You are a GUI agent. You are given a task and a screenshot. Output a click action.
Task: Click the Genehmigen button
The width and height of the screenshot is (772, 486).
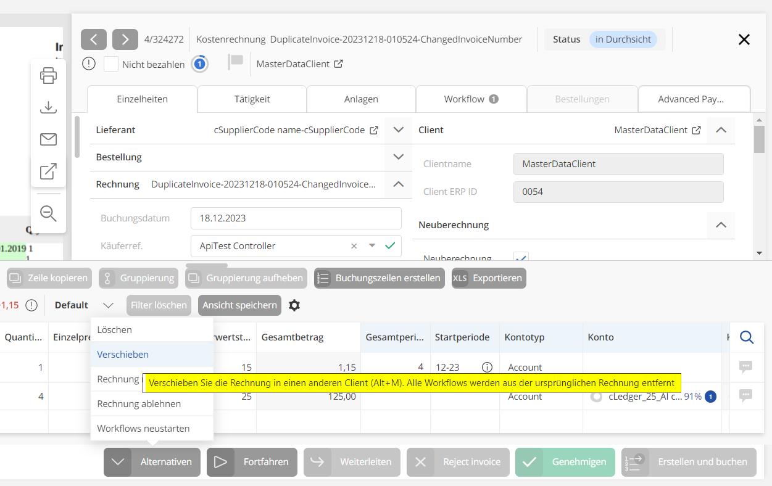click(565, 462)
